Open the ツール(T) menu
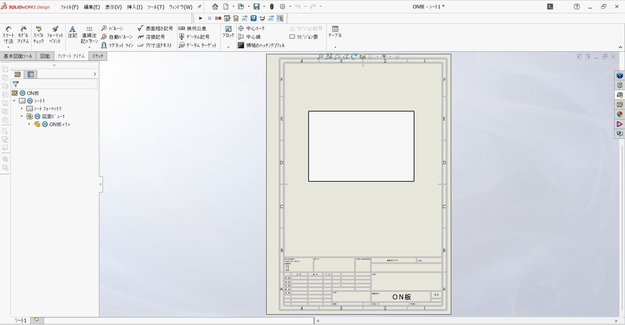Image resolution: width=625 pixels, height=325 pixels. click(156, 7)
